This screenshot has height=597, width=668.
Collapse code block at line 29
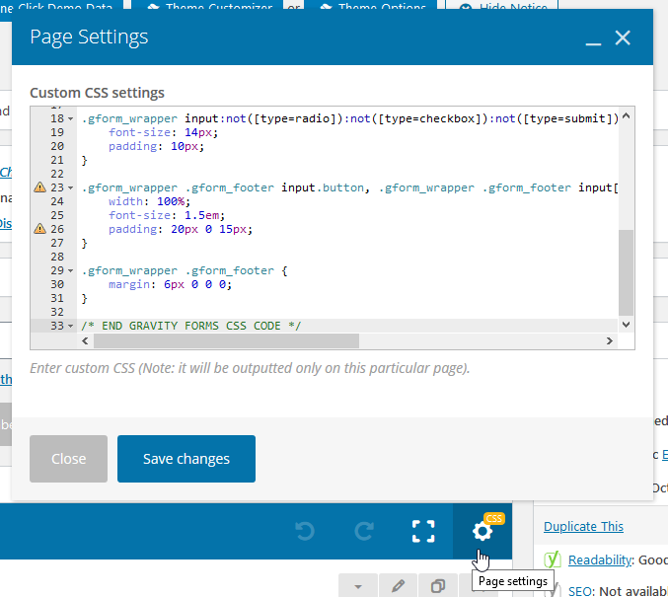71,270
